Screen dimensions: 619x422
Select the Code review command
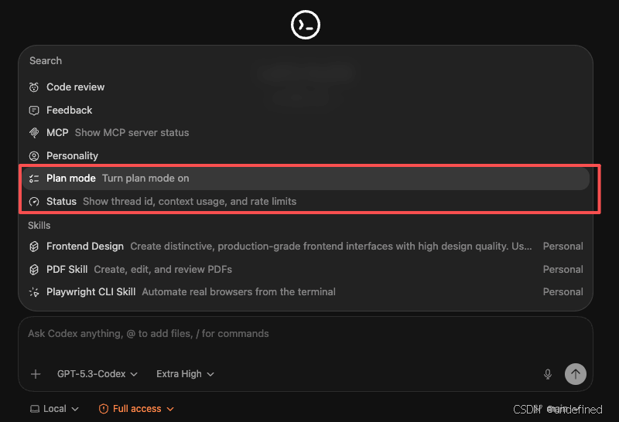click(x=306, y=87)
